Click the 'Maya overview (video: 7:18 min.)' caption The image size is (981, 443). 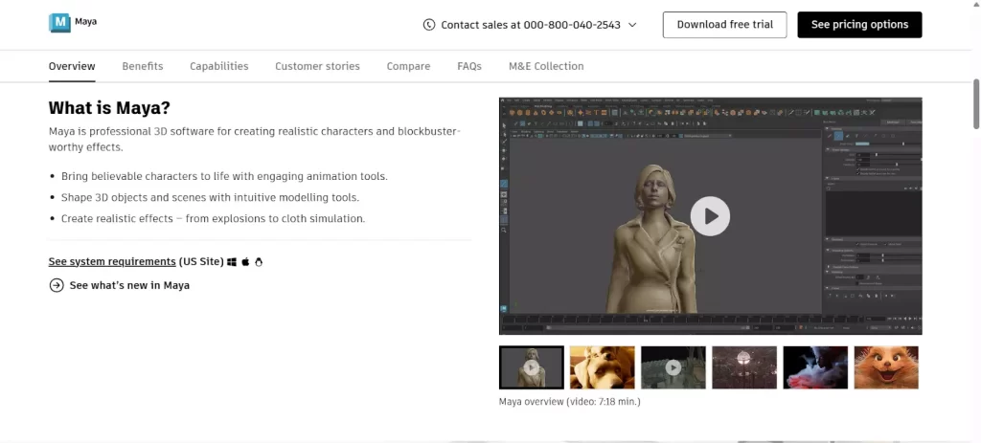[x=569, y=402]
